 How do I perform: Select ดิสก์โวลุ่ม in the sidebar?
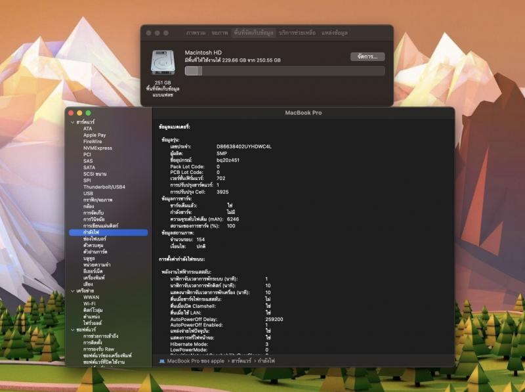pos(93,310)
